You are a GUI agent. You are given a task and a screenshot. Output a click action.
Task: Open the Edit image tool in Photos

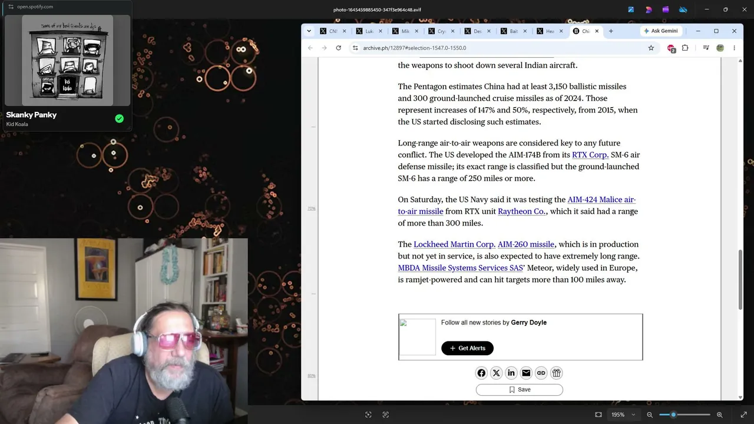tap(631, 9)
